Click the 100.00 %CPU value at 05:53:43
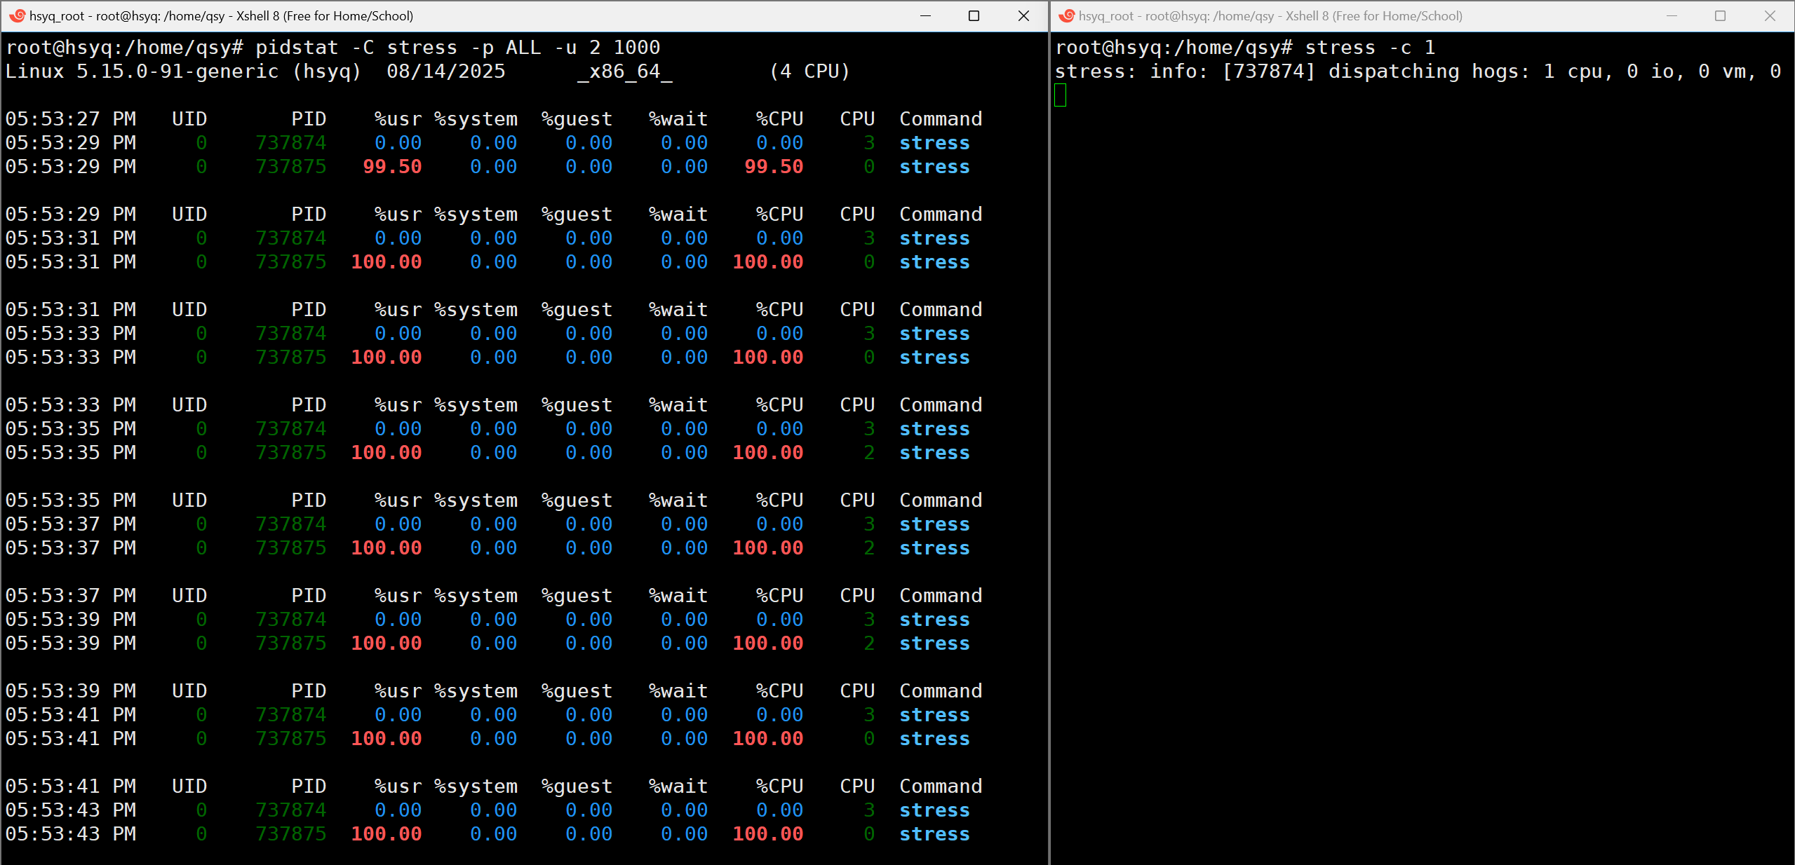This screenshot has width=1795, height=865. tap(768, 834)
